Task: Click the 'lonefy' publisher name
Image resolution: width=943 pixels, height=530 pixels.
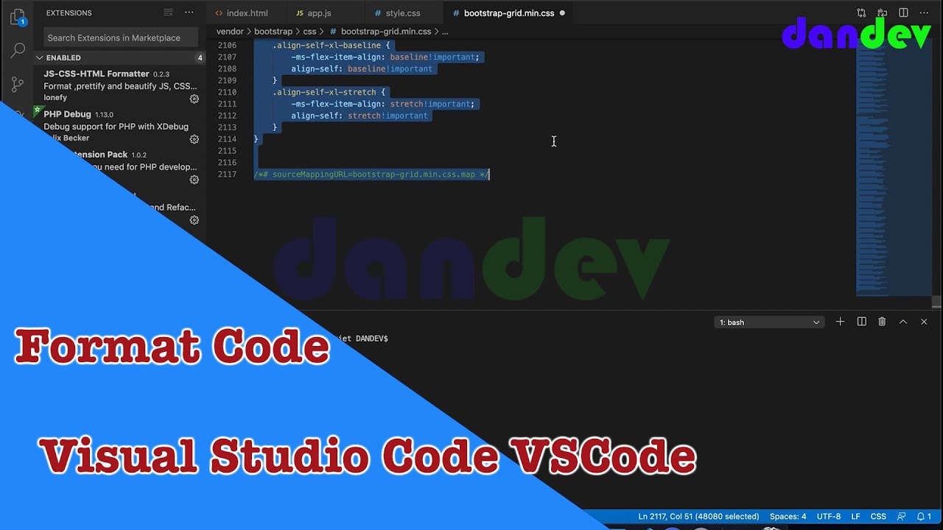Action: 55,97
